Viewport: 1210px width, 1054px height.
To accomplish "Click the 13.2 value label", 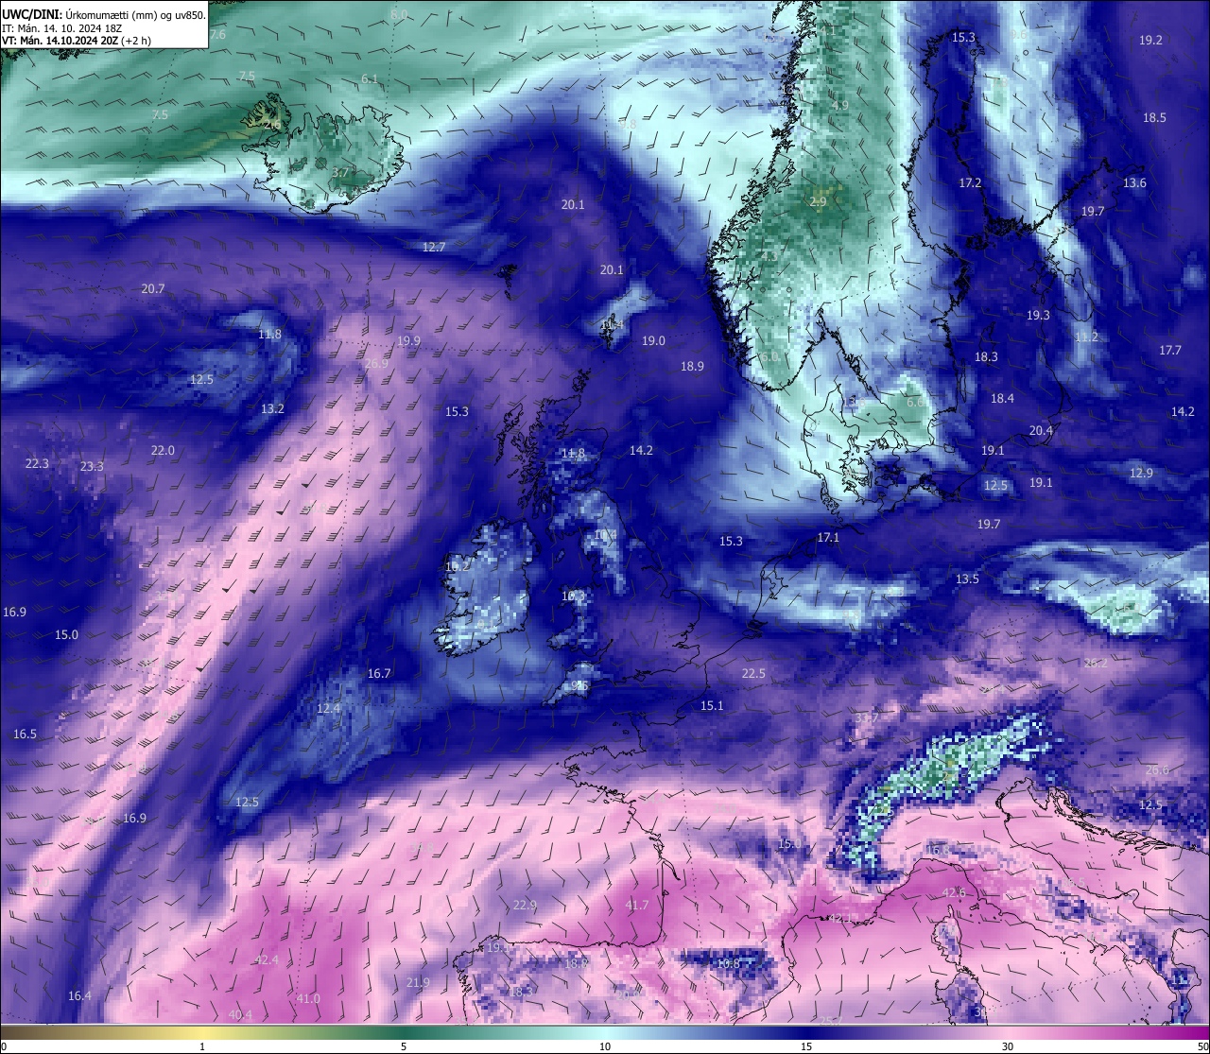I will point(272,408).
